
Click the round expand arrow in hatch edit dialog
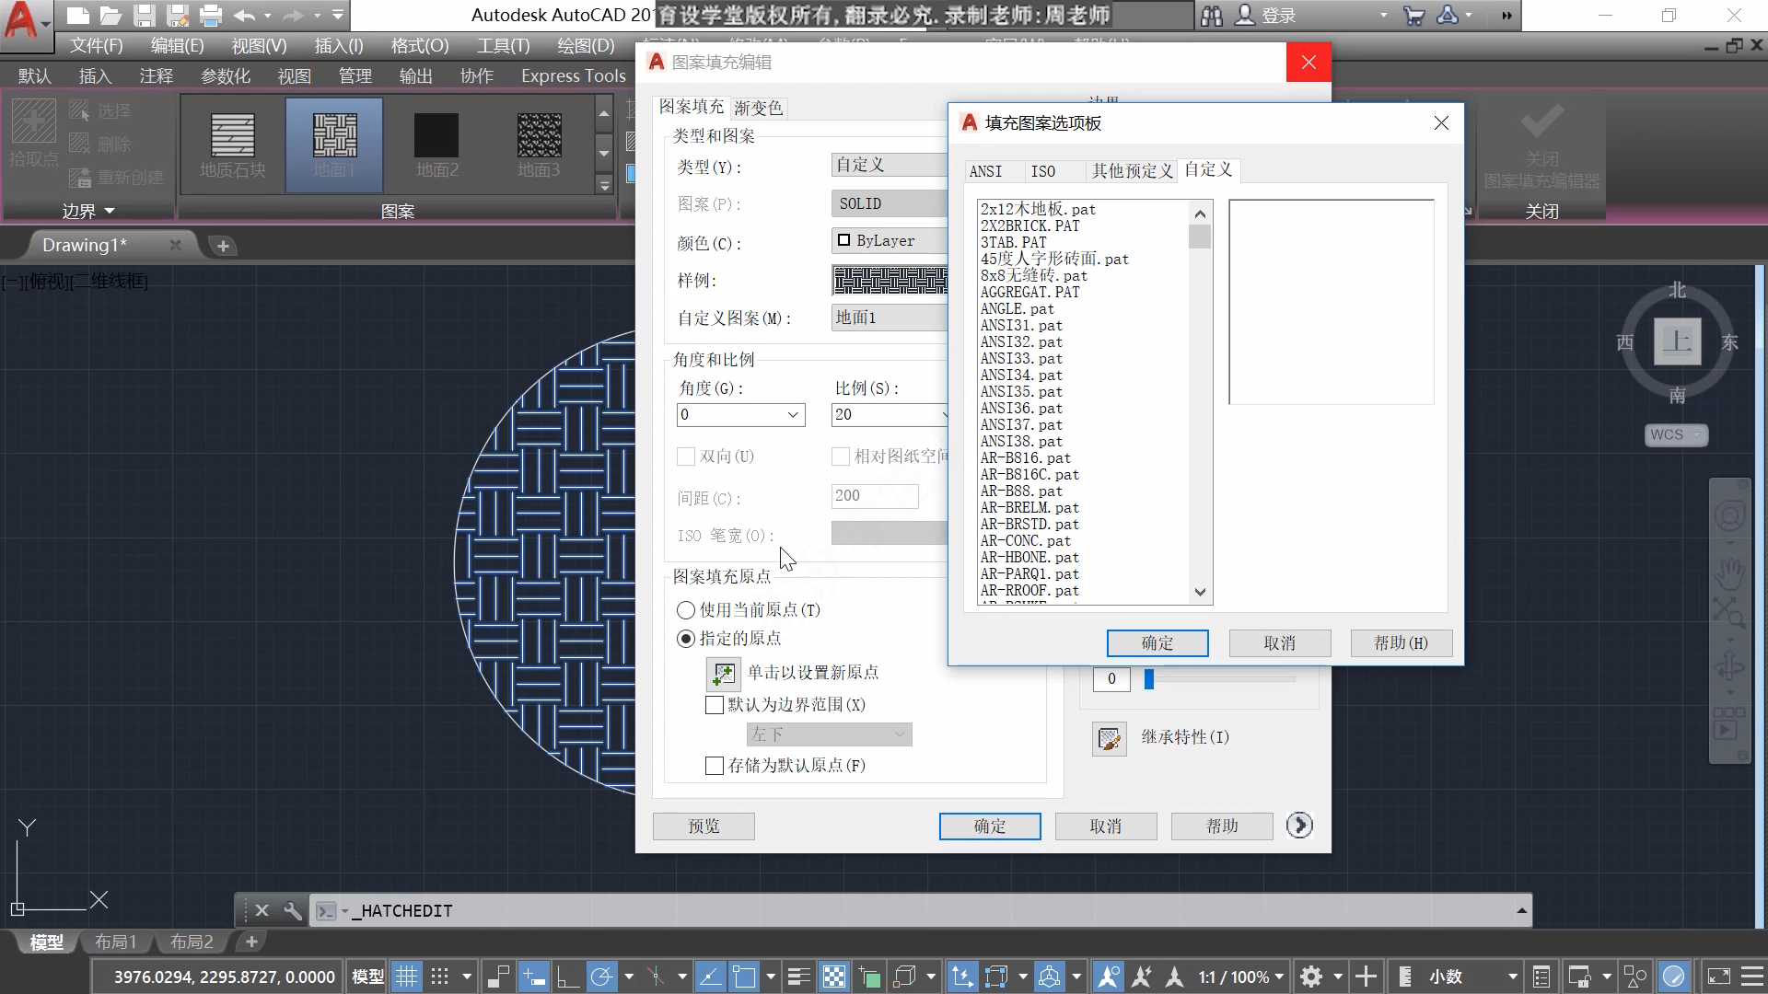(x=1299, y=826)
